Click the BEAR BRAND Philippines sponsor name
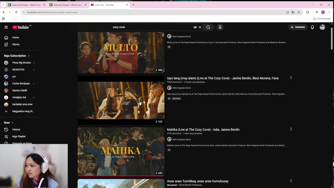This screenshot has width=334, height=188. coord(190,185)
